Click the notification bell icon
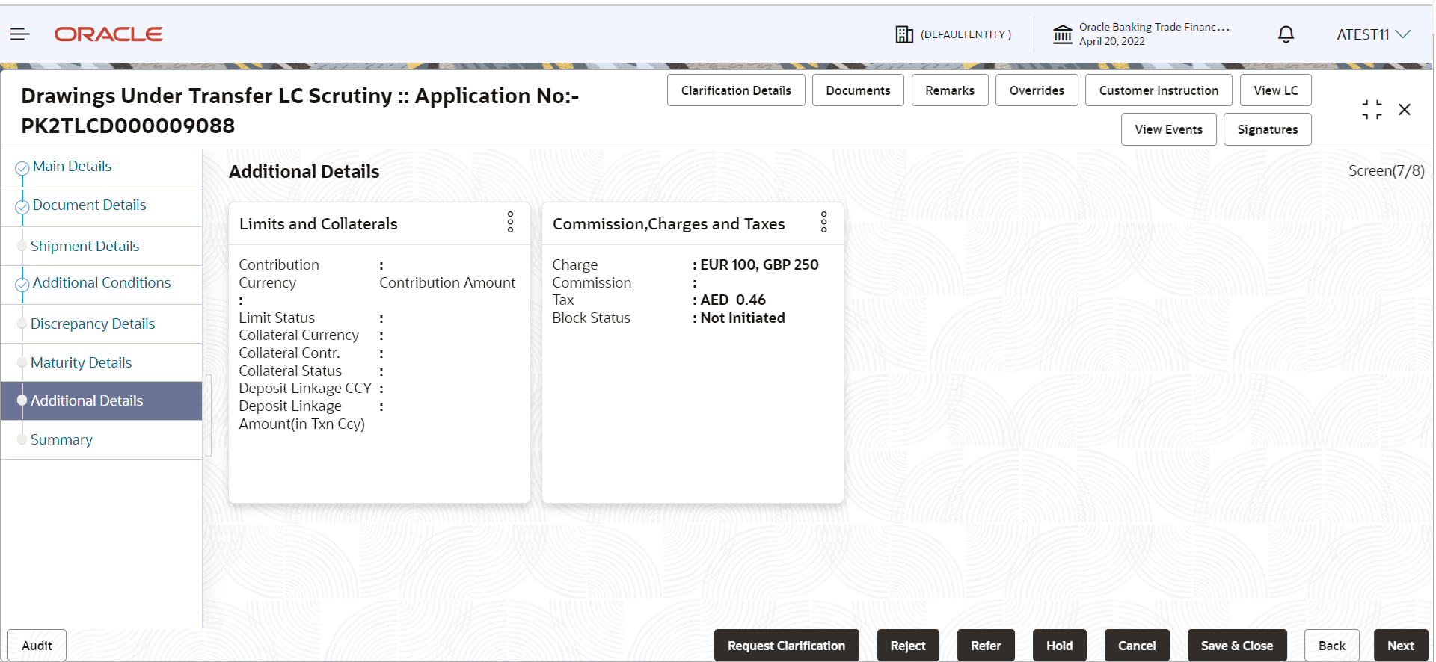 [1286, 34]
